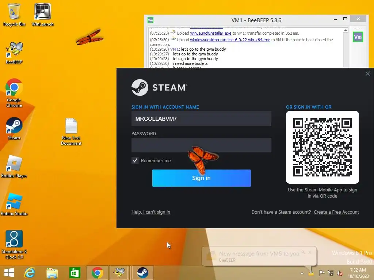Switch to Chrome in the taskbar

tap(97, 273)
